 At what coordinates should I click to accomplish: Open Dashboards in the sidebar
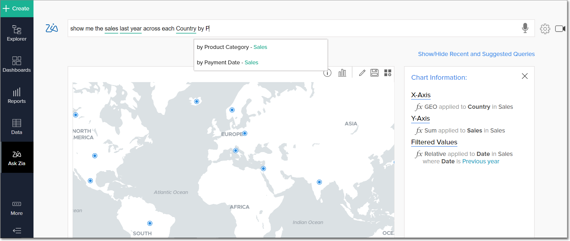[x=17, y=64]
